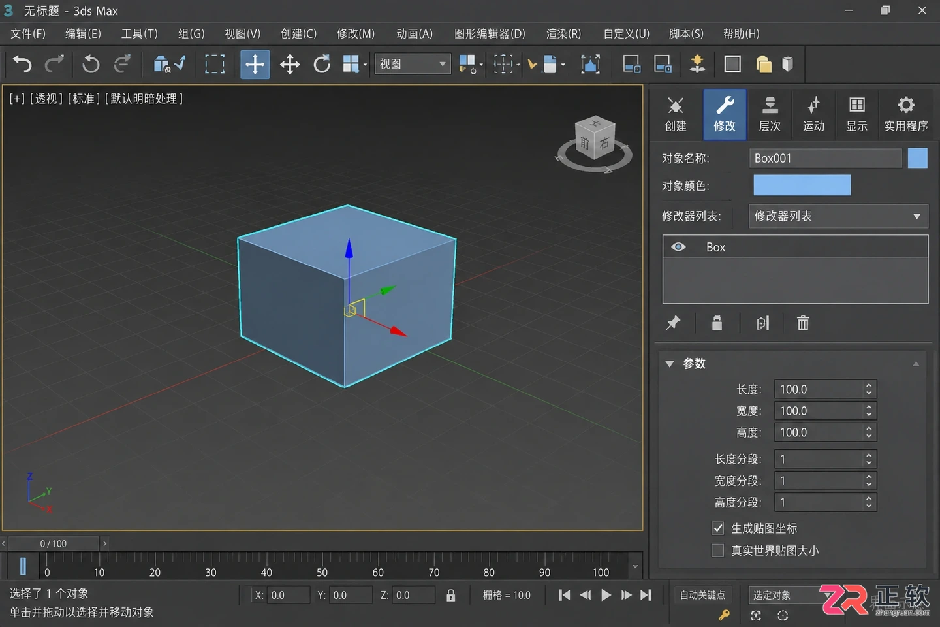Open the 编辑(E) menu
The height and width of the screenshot is (627, 940).
pyautogui.click(x=83, y=33)
